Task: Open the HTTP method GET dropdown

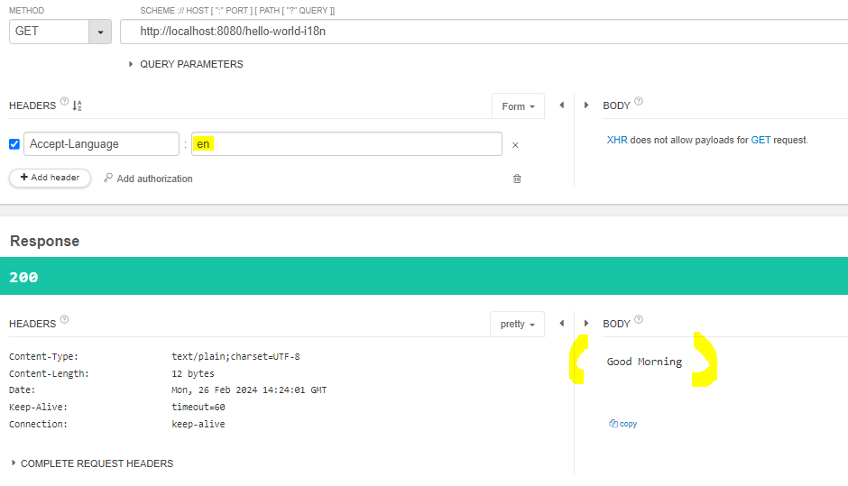Action: [x=100, y=32]
